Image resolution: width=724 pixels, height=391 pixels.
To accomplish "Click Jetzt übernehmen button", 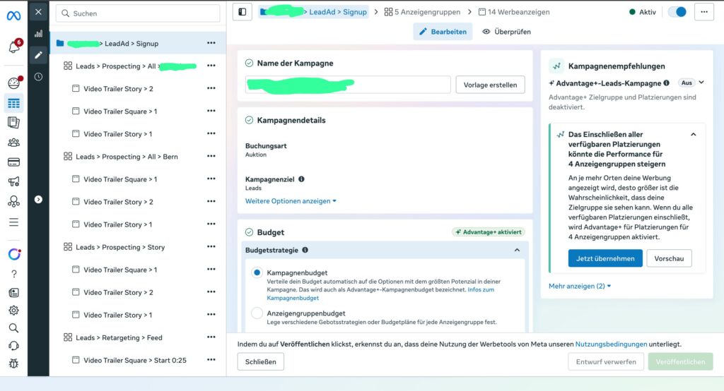I will [x=605, y=258].
